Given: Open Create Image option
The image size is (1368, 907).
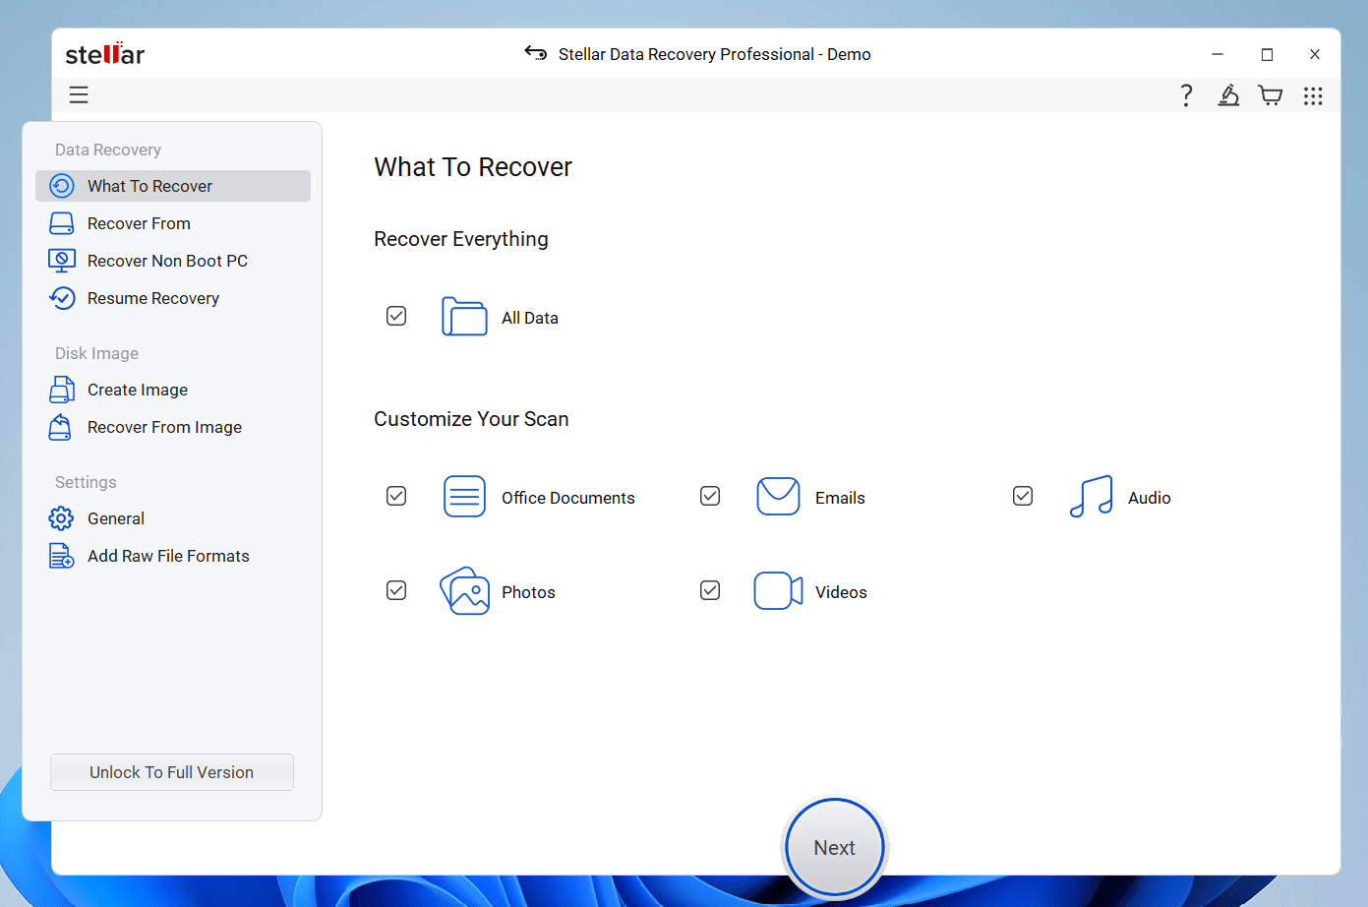Looking at the screenshot, I should click(x=173, y=390).
